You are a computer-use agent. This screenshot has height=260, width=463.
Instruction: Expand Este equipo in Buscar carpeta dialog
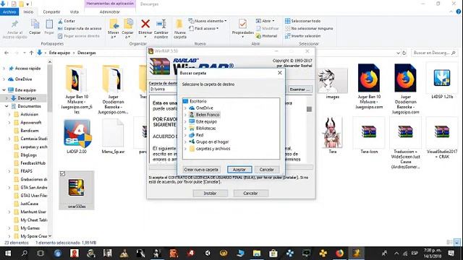(x=185, y=122)
